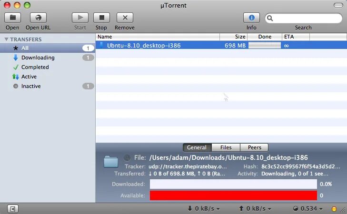Open the Info inspector button

251,18
